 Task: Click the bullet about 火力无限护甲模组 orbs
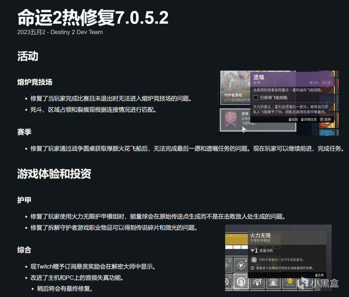(x=158, y=216)
